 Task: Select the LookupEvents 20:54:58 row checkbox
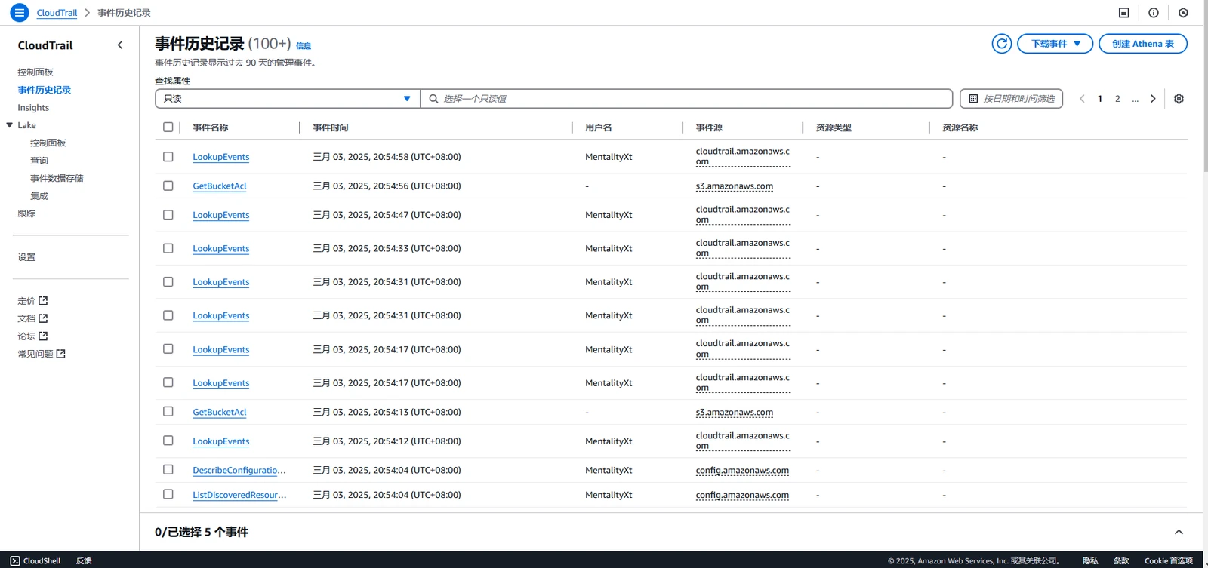click(168, 157)
